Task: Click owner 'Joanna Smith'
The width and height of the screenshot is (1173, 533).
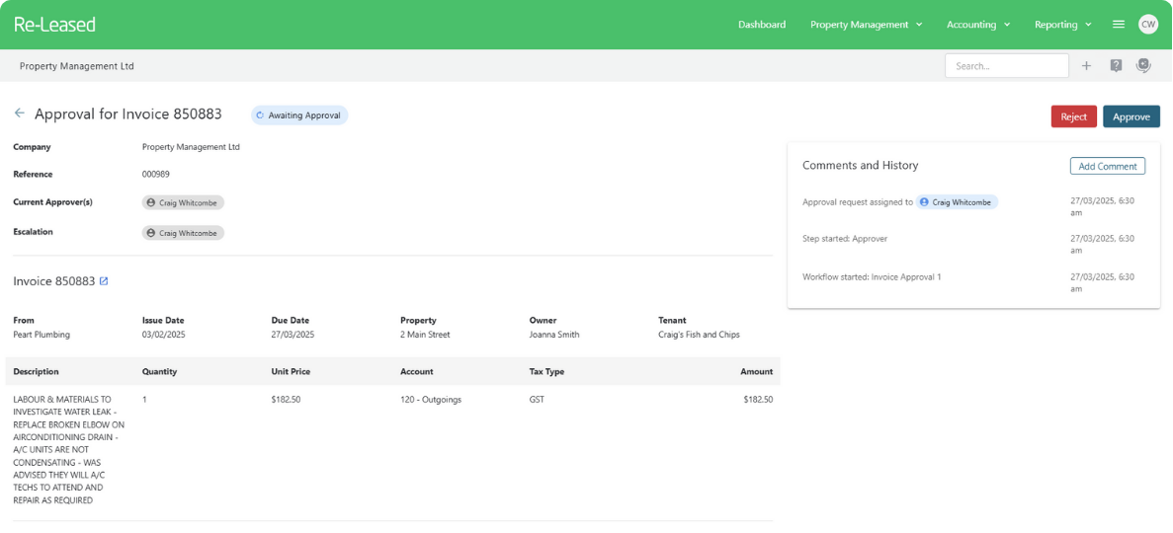Action: tap(554, 335)
